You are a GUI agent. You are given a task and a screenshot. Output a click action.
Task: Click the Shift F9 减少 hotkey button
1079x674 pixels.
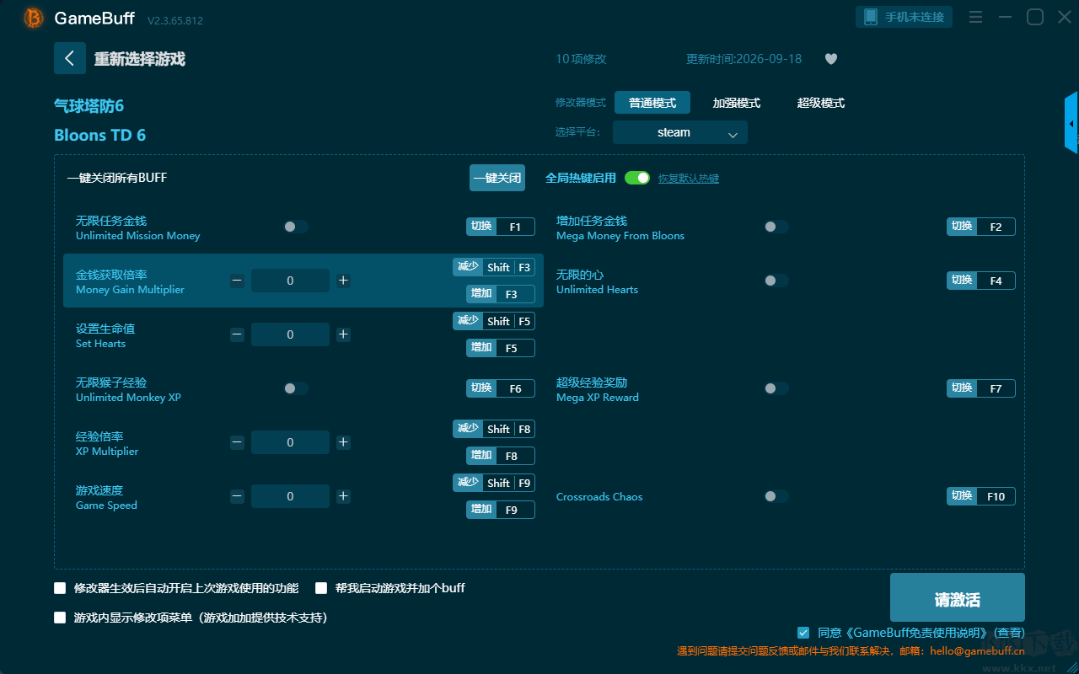coord(494,483)
